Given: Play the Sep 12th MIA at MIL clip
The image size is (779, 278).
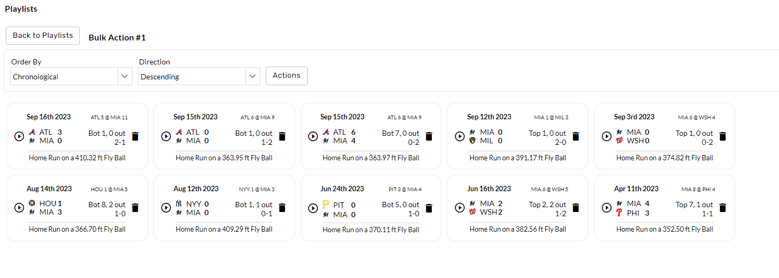Looking at the screenshot, I should pos(460,136).
